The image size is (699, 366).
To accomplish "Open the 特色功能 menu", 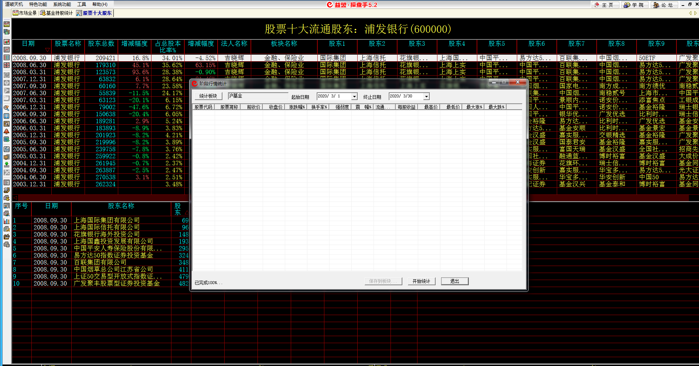I will [x=38, y=4].
